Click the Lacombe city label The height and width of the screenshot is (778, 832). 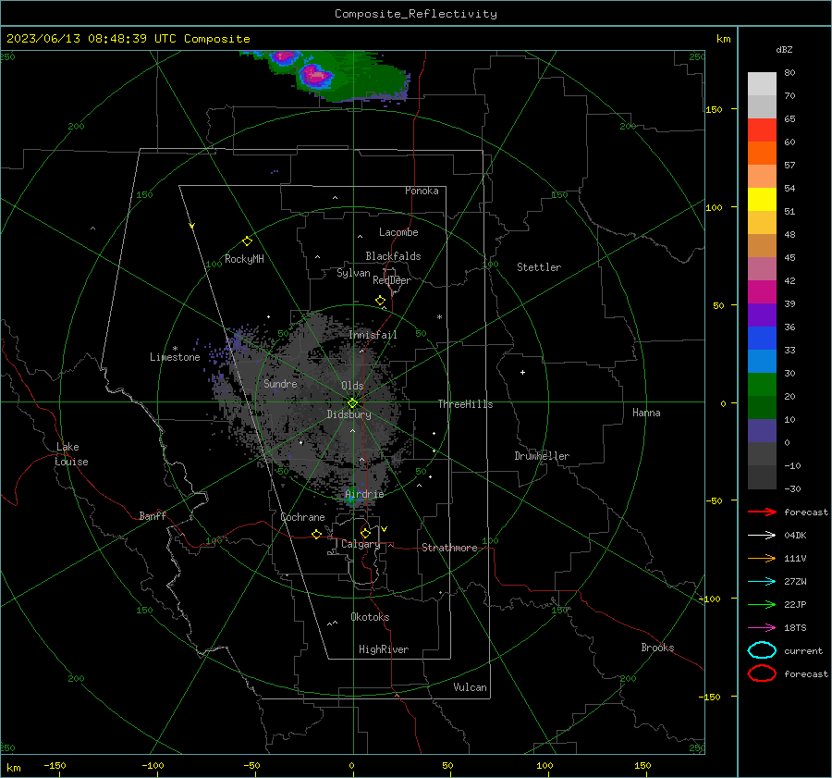tap(398, 232)
